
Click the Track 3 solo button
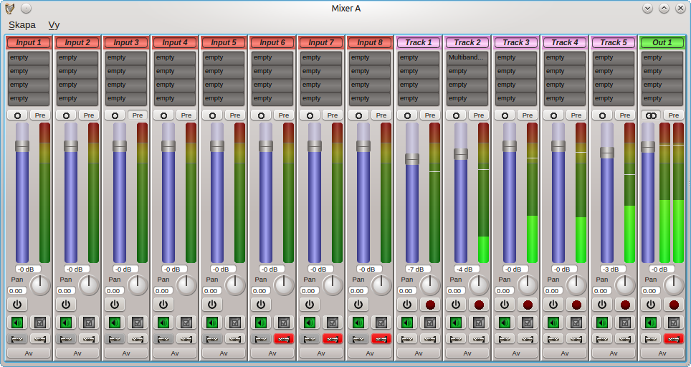click(528, 323)
